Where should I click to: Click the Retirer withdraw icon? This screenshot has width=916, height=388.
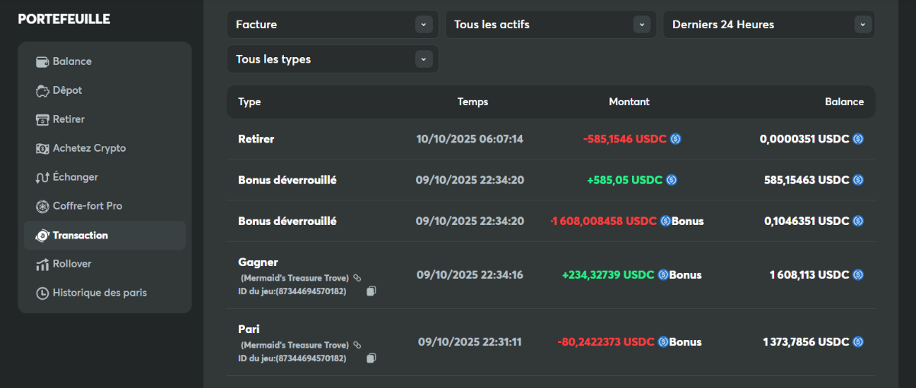coord(43,120)
